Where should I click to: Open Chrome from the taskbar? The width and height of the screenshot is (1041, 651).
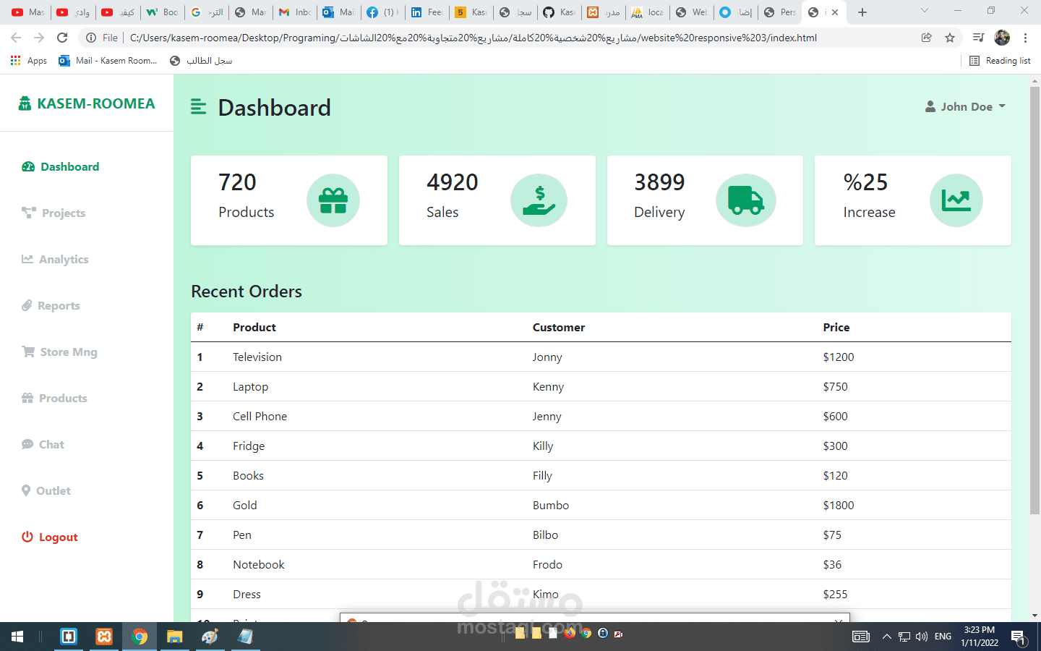[x=139, y=637]
